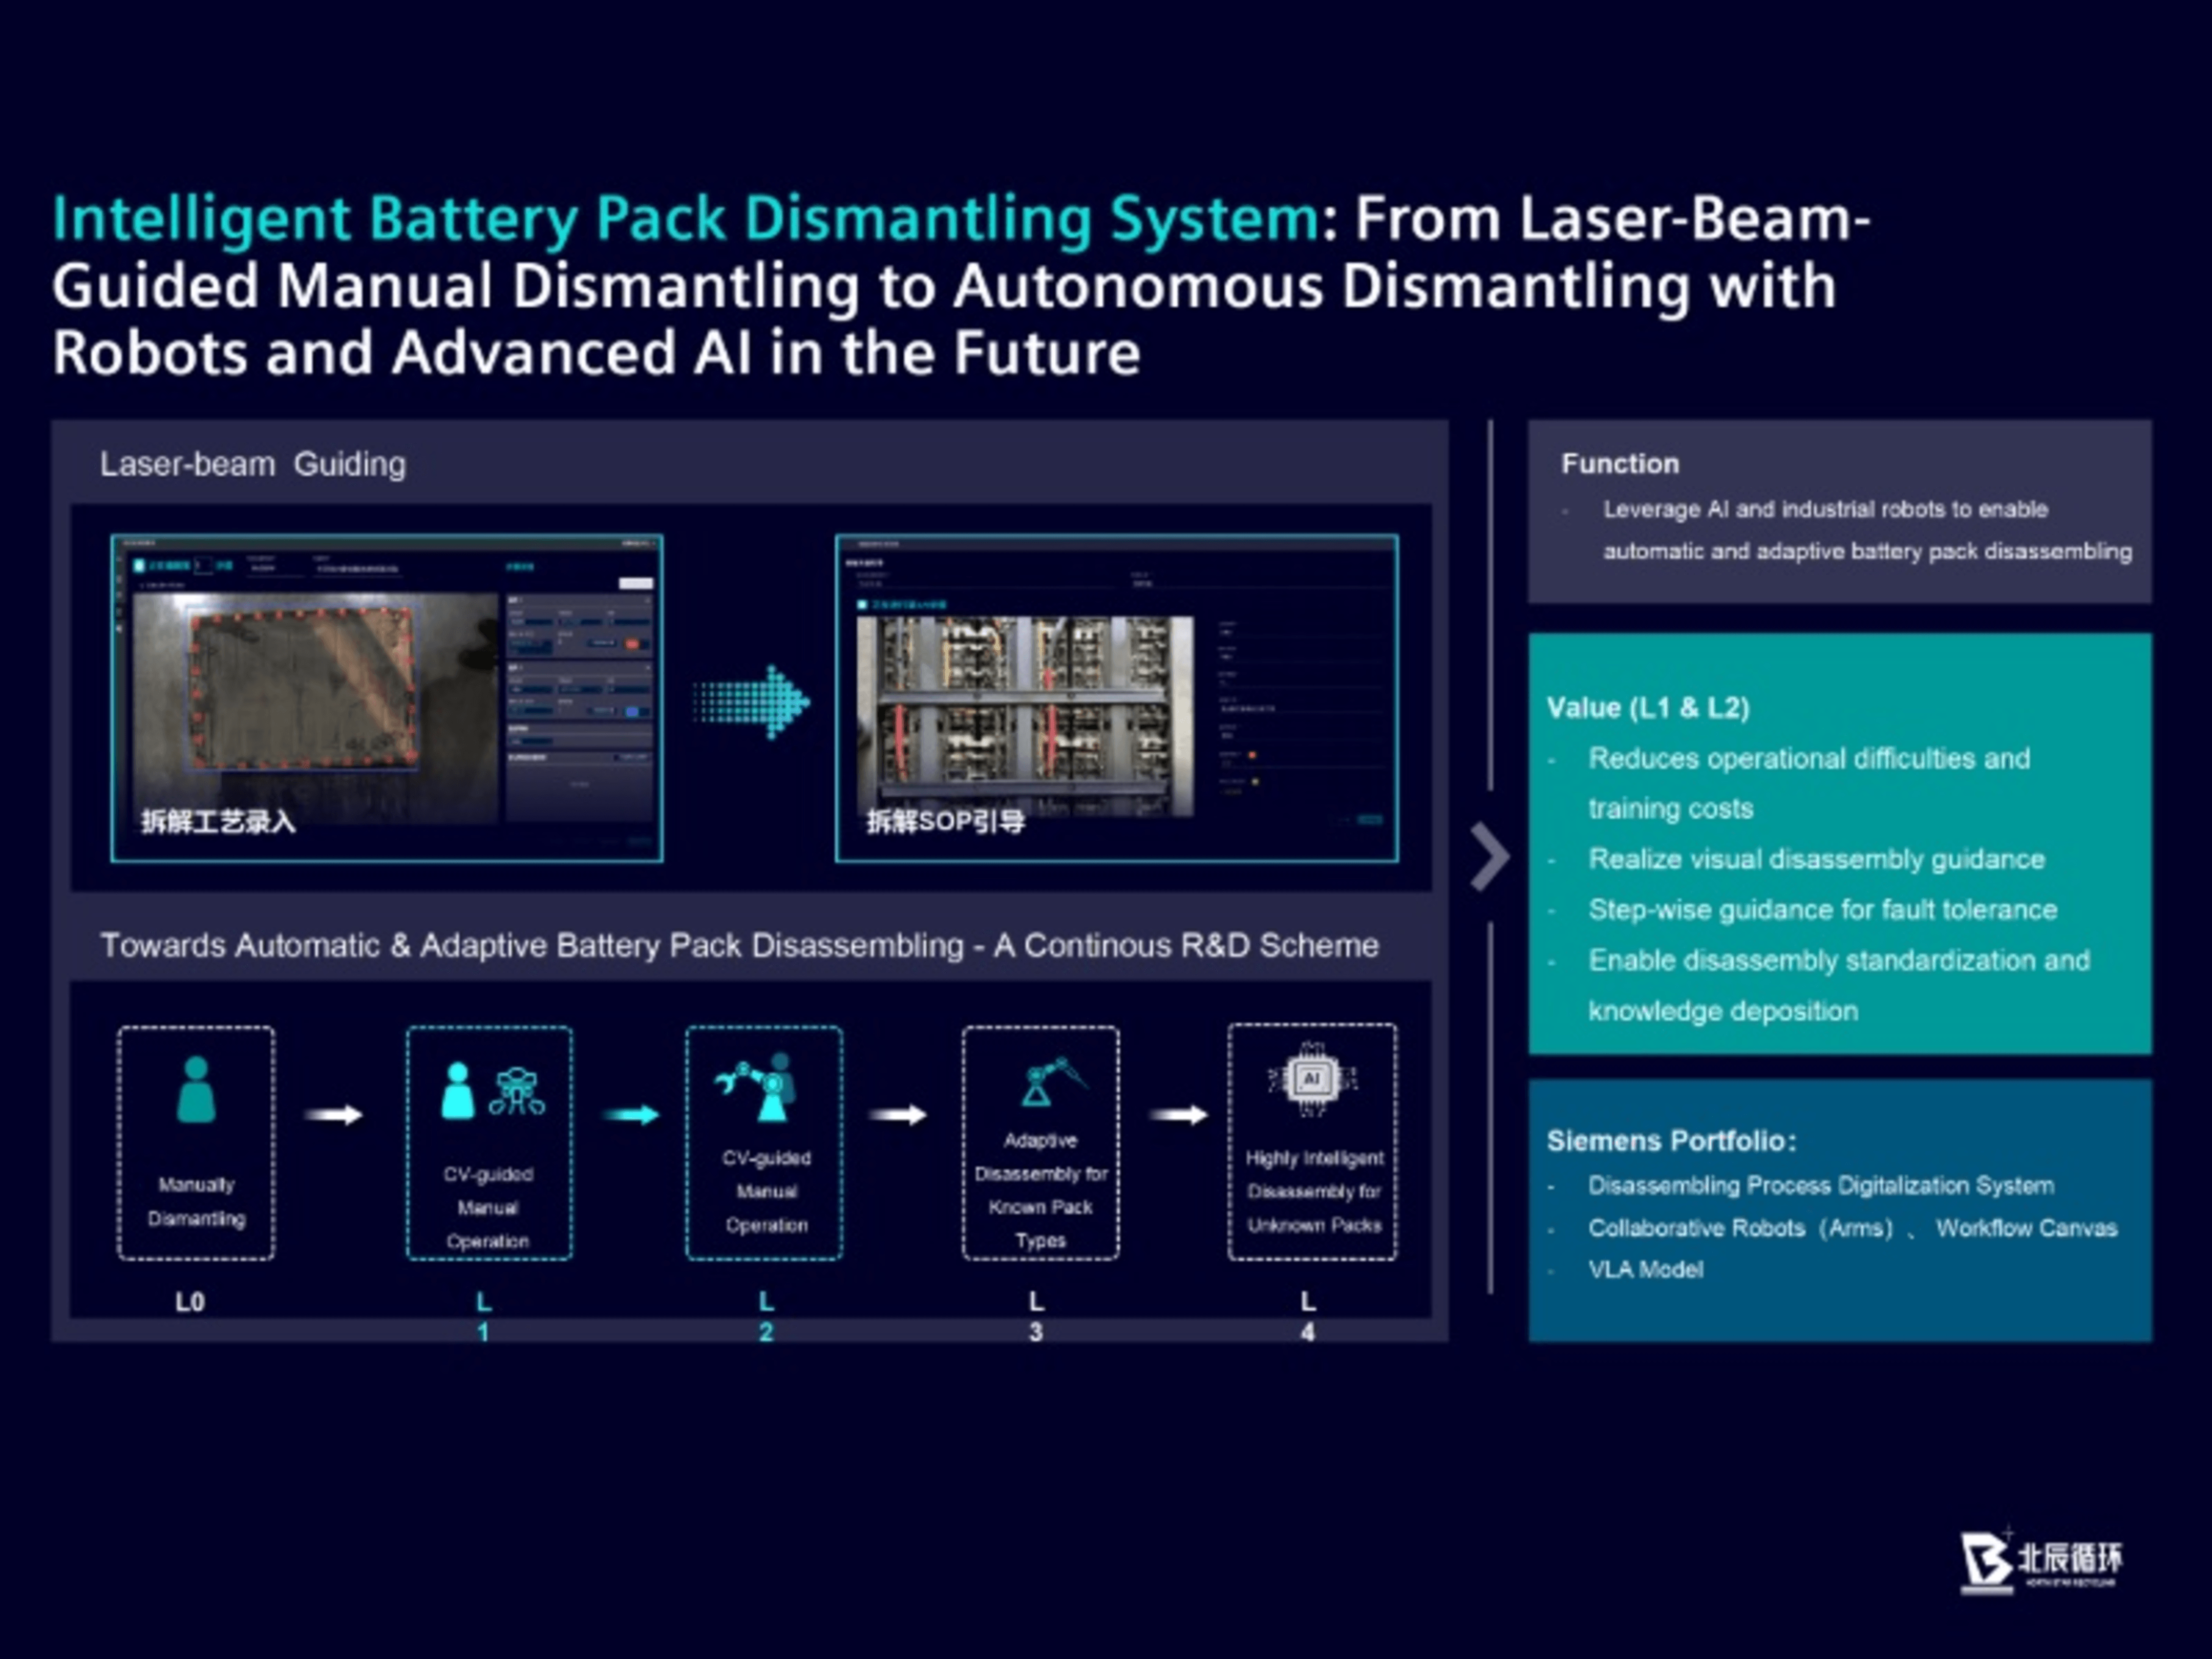Click the AI chip icon in L4 box
Viewport: 2212px width, 1659px height.
[x=1312, y=1079]
